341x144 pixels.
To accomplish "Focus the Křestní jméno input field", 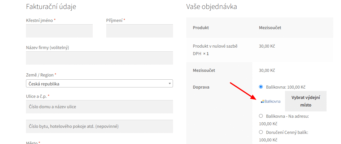I will 59,31.
